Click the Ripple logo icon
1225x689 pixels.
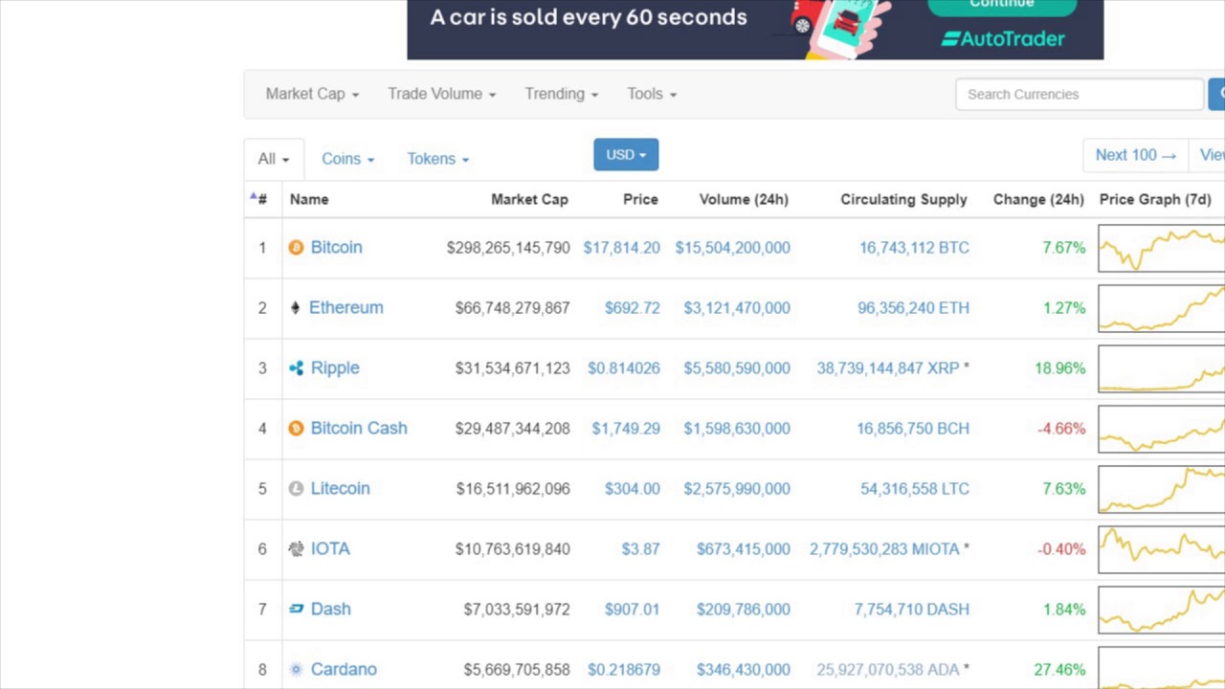point(296,368)
